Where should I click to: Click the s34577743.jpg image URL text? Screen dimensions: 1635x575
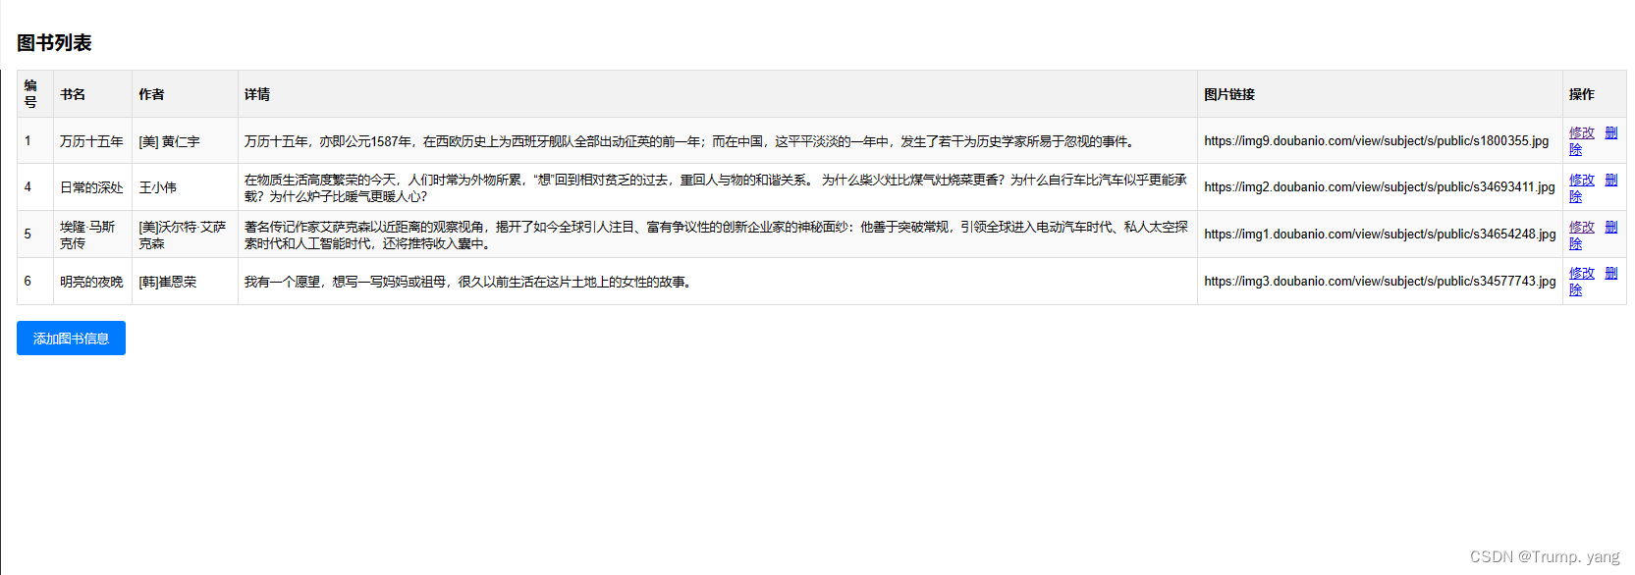tap(1380, 282)
